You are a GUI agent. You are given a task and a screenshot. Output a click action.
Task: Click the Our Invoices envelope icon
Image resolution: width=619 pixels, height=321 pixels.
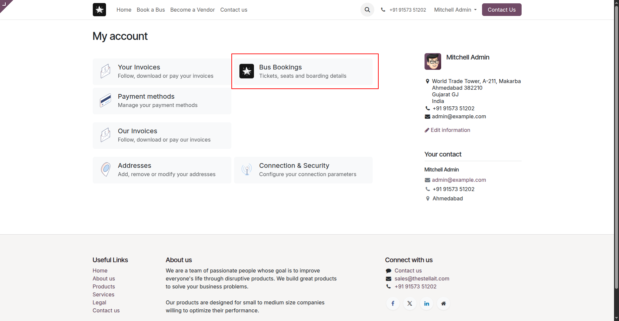point(105,135)
